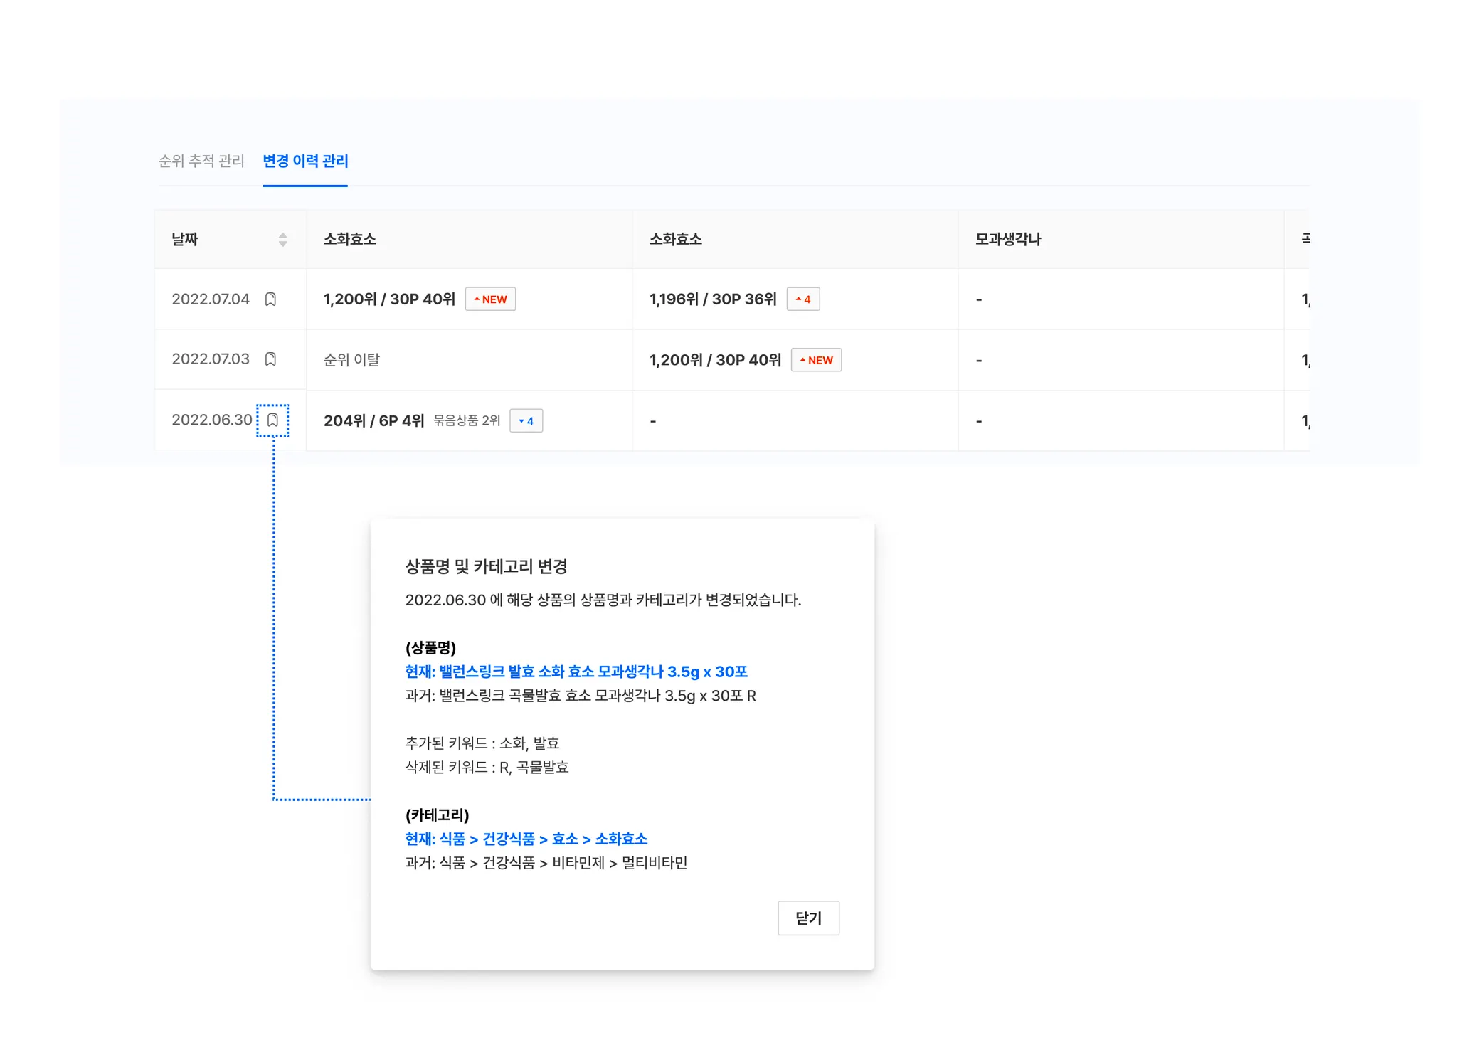1457x1040 pixels.
Task: Click the 묶음상품 2위 label
Action: click(467, 421)
